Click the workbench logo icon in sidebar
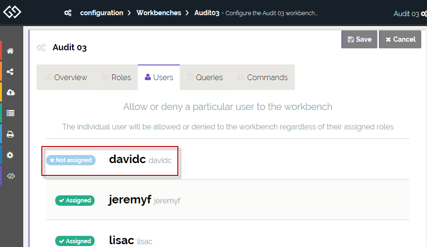Viewport: 427px width, 247px height. click(10, 176)
